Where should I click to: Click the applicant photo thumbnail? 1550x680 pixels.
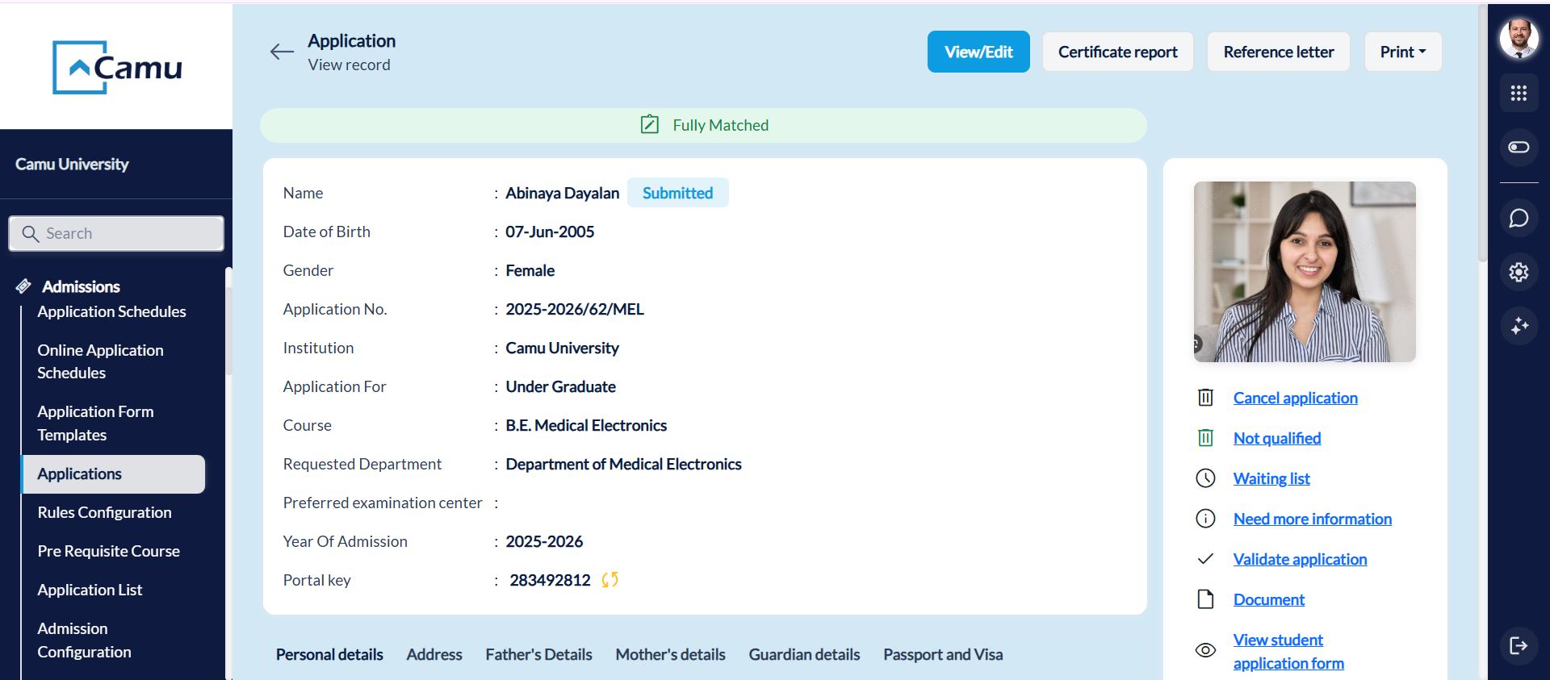tap(1305, 271)
